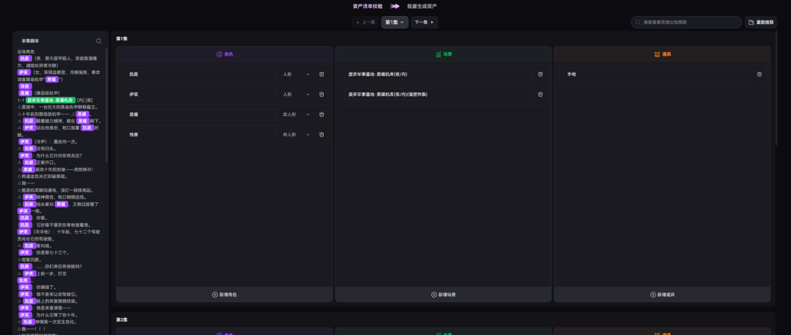Edit the 黑曜 character name field
Viewport: 791px width, 335px height.
pyautogui.click(x=201, y=114)
